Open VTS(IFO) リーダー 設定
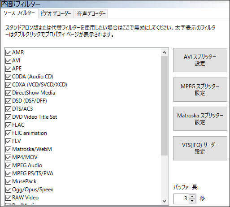This screenshot has width=230, height=207. (x=200, y=148)
